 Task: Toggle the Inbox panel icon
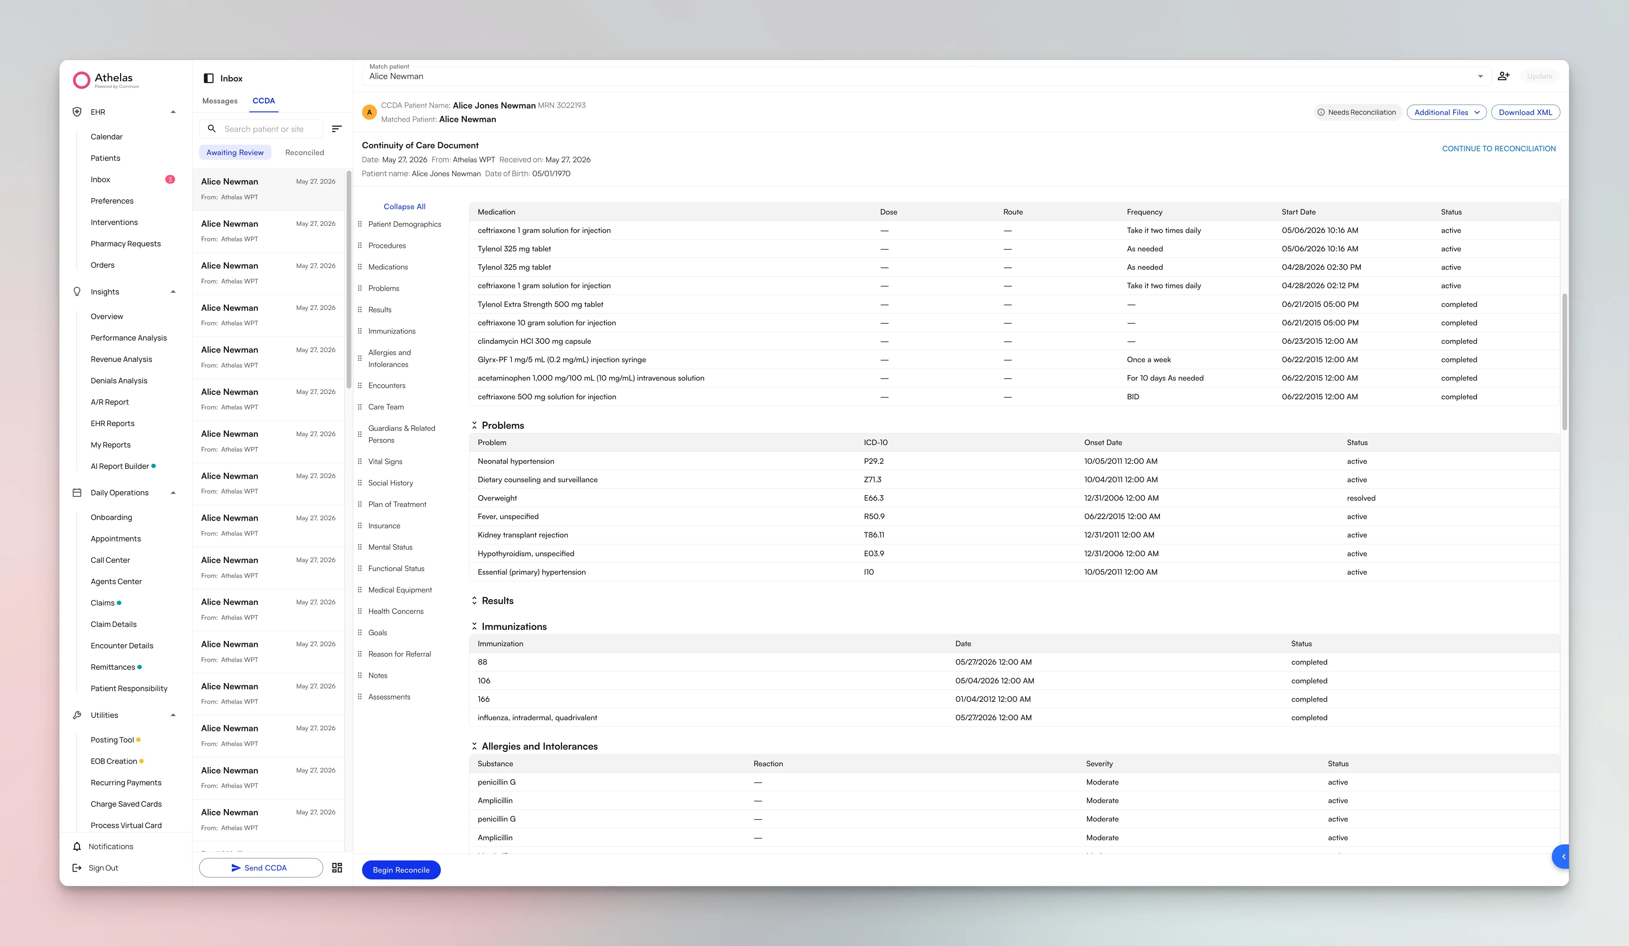[x=209, y=78]
